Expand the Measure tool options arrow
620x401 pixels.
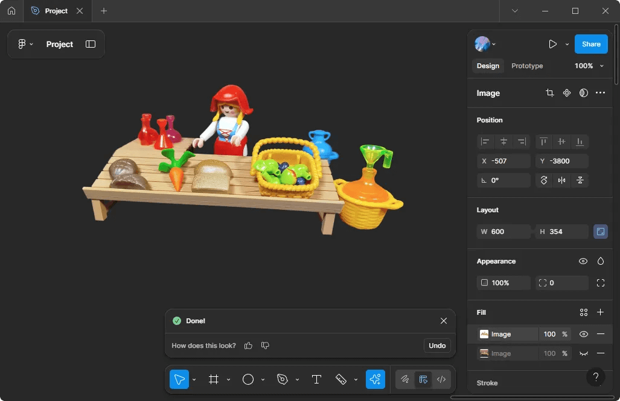[x=356, y=380]
